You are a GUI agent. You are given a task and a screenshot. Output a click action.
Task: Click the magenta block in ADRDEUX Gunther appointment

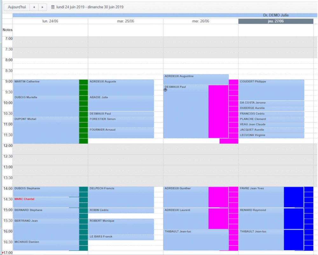coord(218,197)
